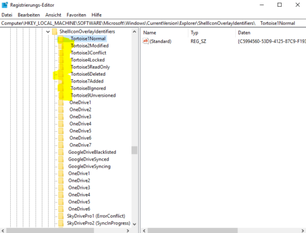Select the Tortoise3Conflict key
The width and height of the screenshot is (306, 233).
[x=88, y=53]
